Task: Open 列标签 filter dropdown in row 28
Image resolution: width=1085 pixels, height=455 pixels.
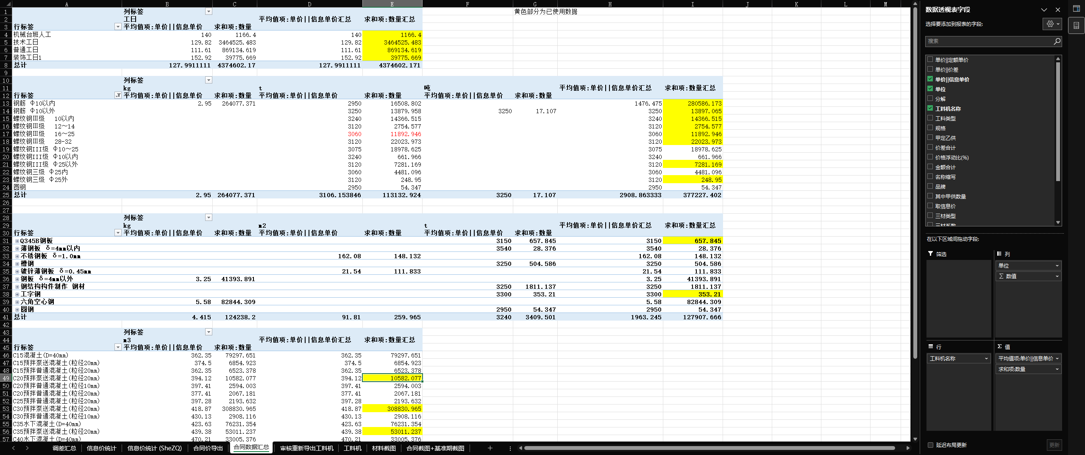Action: (x=209, y=218)
